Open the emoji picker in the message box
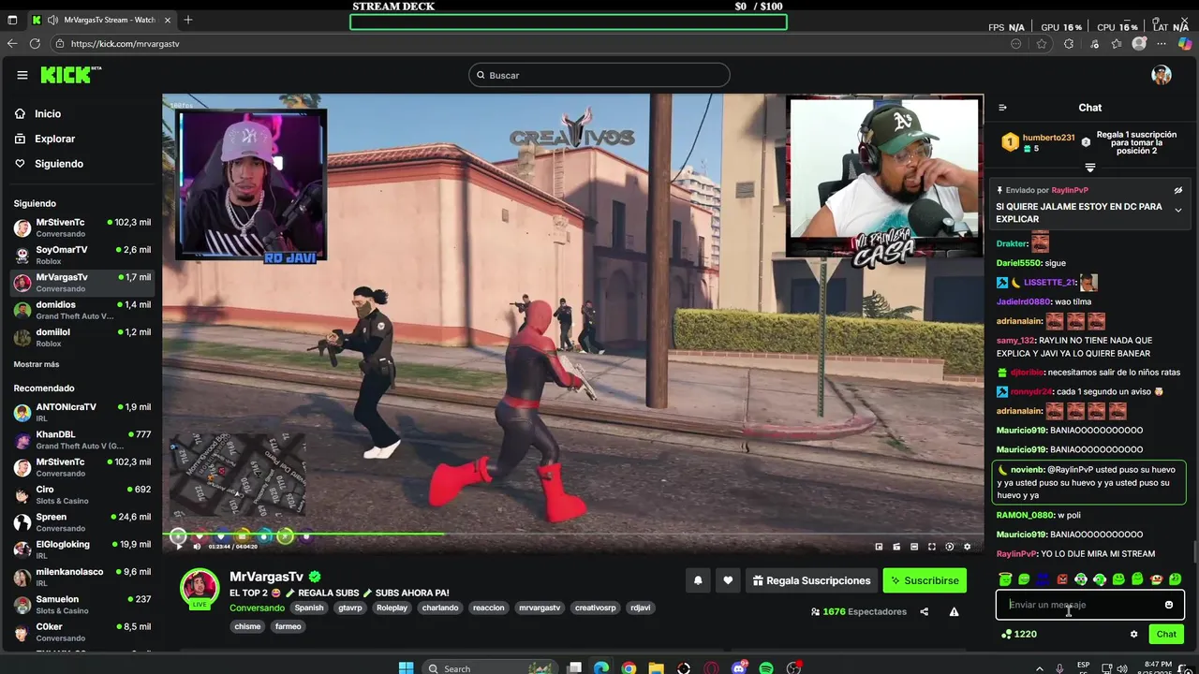Image resolution: width=1199 pixels, height=674 pixels. click(x=1168, y=605)
